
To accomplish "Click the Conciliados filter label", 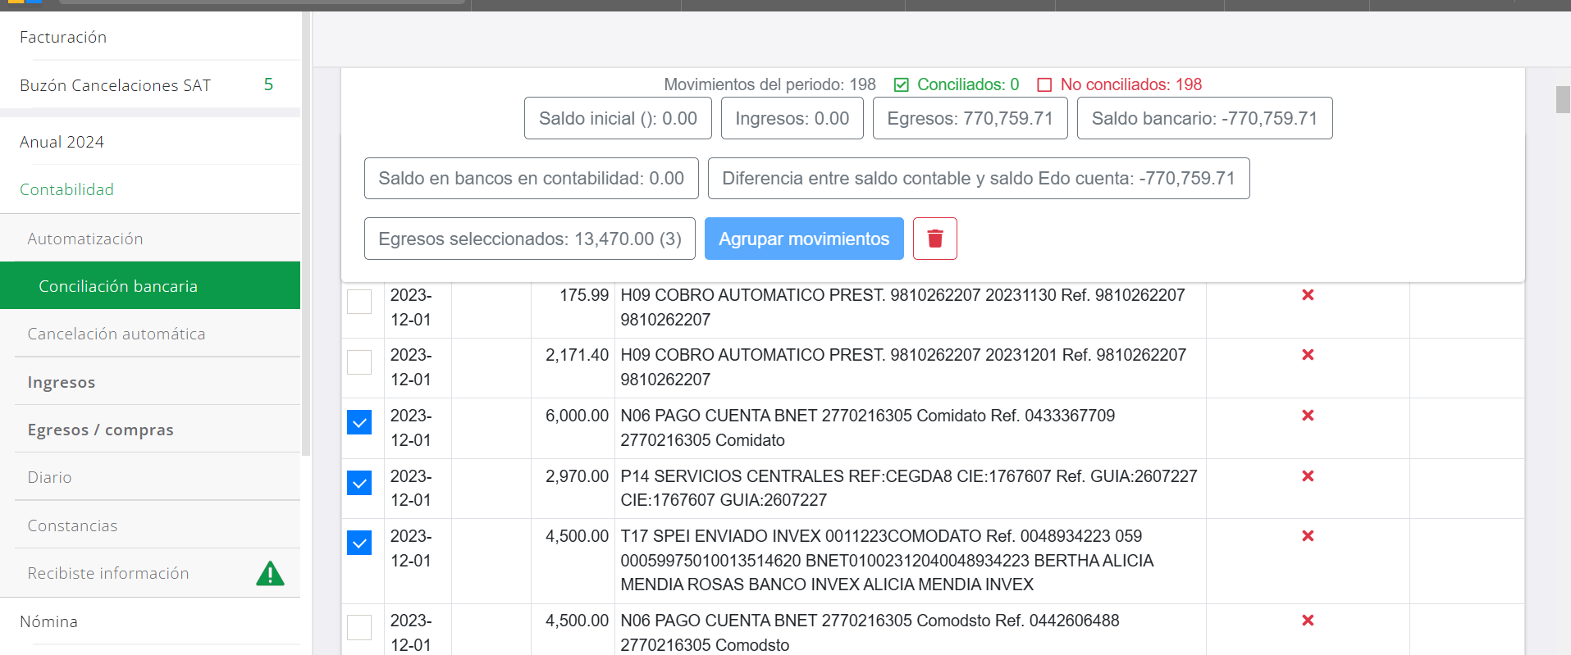I will (966, 84).
